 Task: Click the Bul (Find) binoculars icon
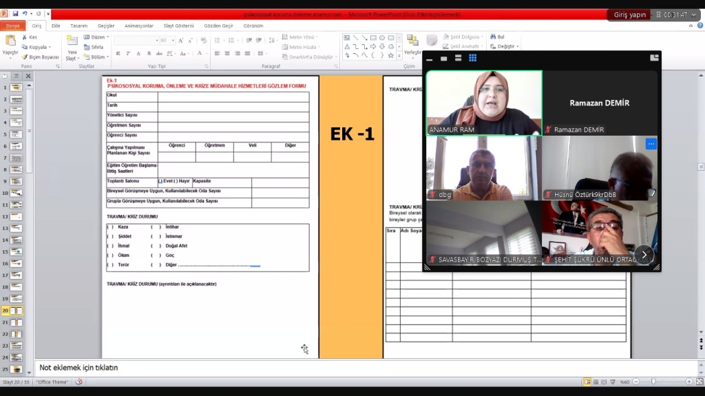coord(493,37)
